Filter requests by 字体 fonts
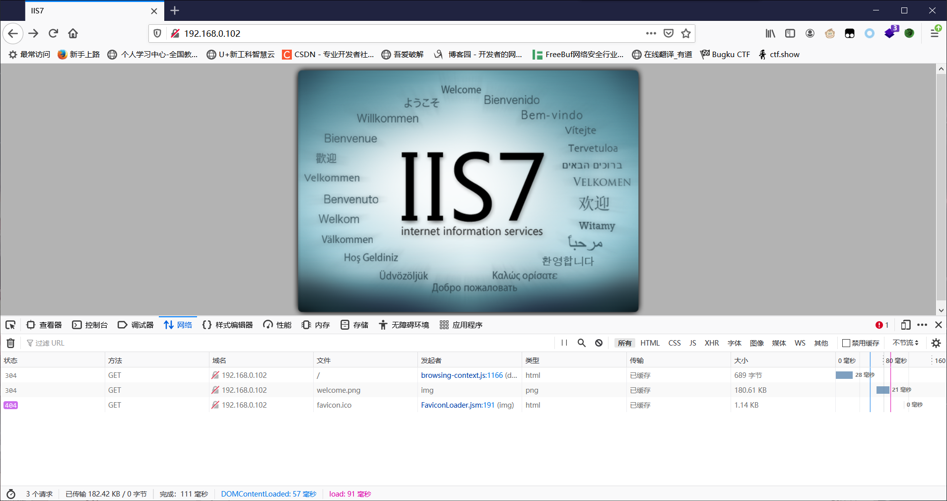The width and height of the screenshot is (947, 501). 735,343
